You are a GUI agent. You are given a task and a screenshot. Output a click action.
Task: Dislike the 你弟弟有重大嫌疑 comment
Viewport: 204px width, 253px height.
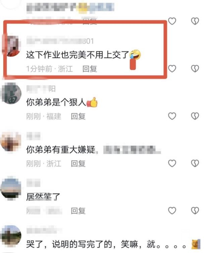[195, 163]
